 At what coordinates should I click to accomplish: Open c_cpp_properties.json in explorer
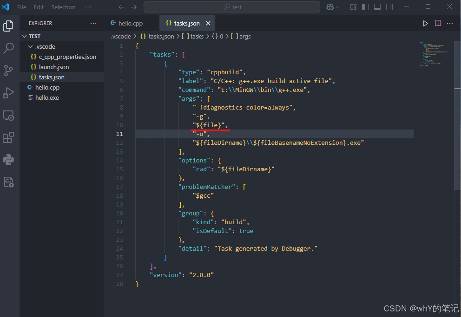click(x=62, y=57)
